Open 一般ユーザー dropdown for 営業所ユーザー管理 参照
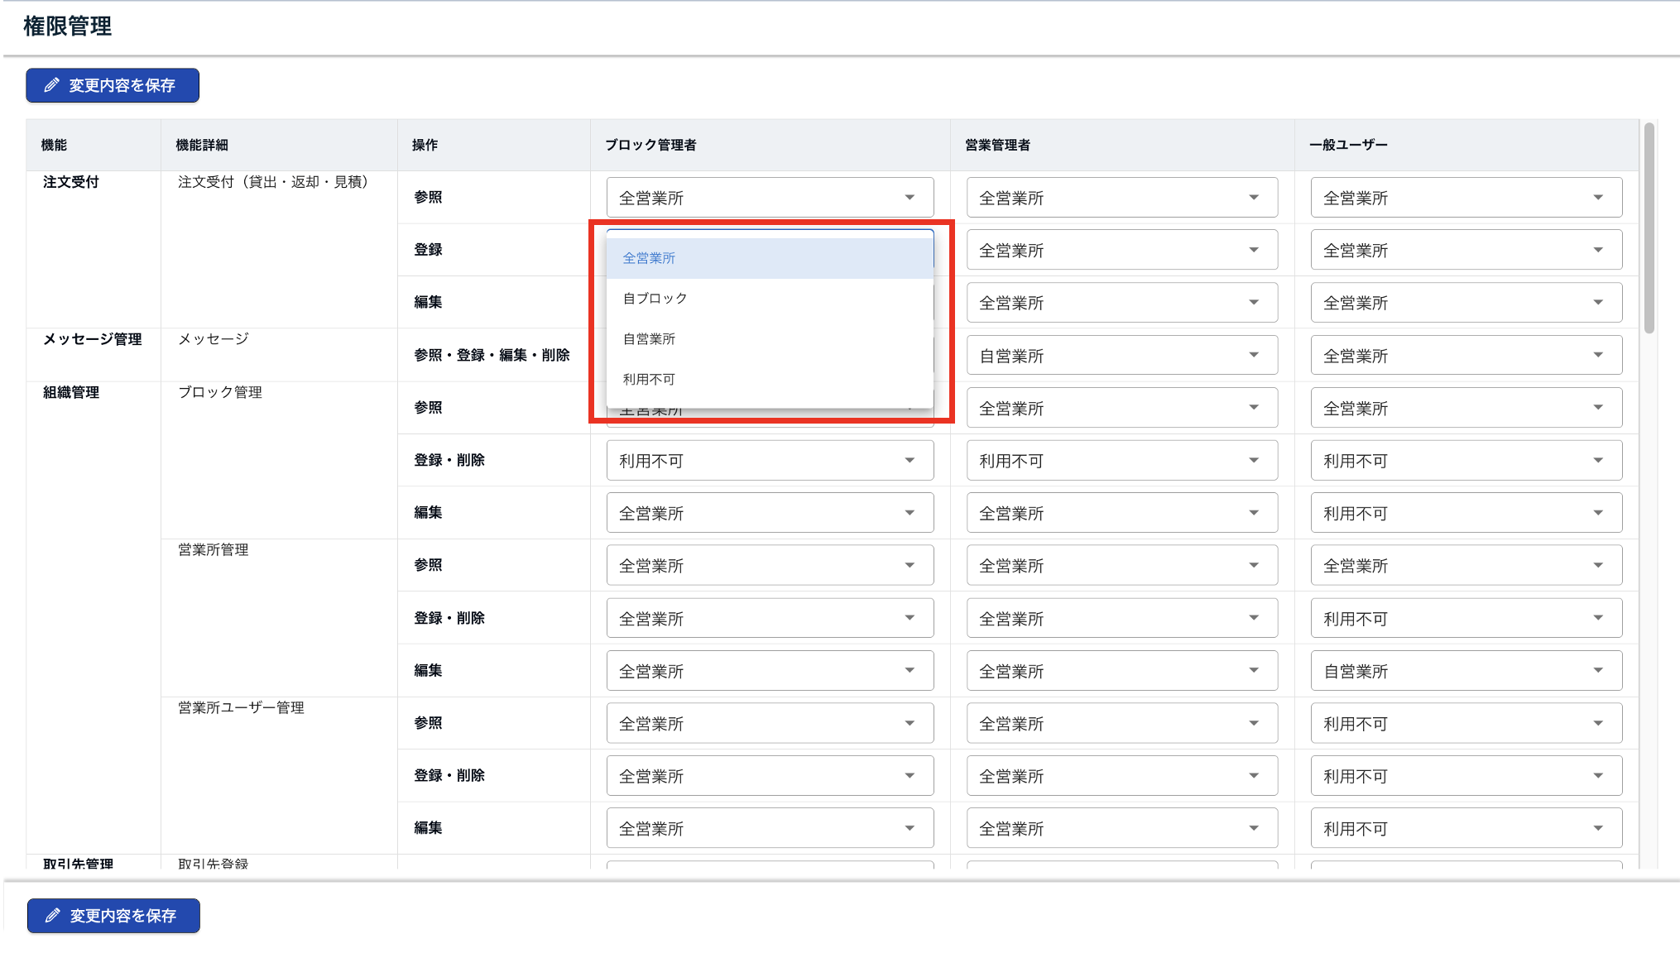1680x953 pixels. [1466, 723]
